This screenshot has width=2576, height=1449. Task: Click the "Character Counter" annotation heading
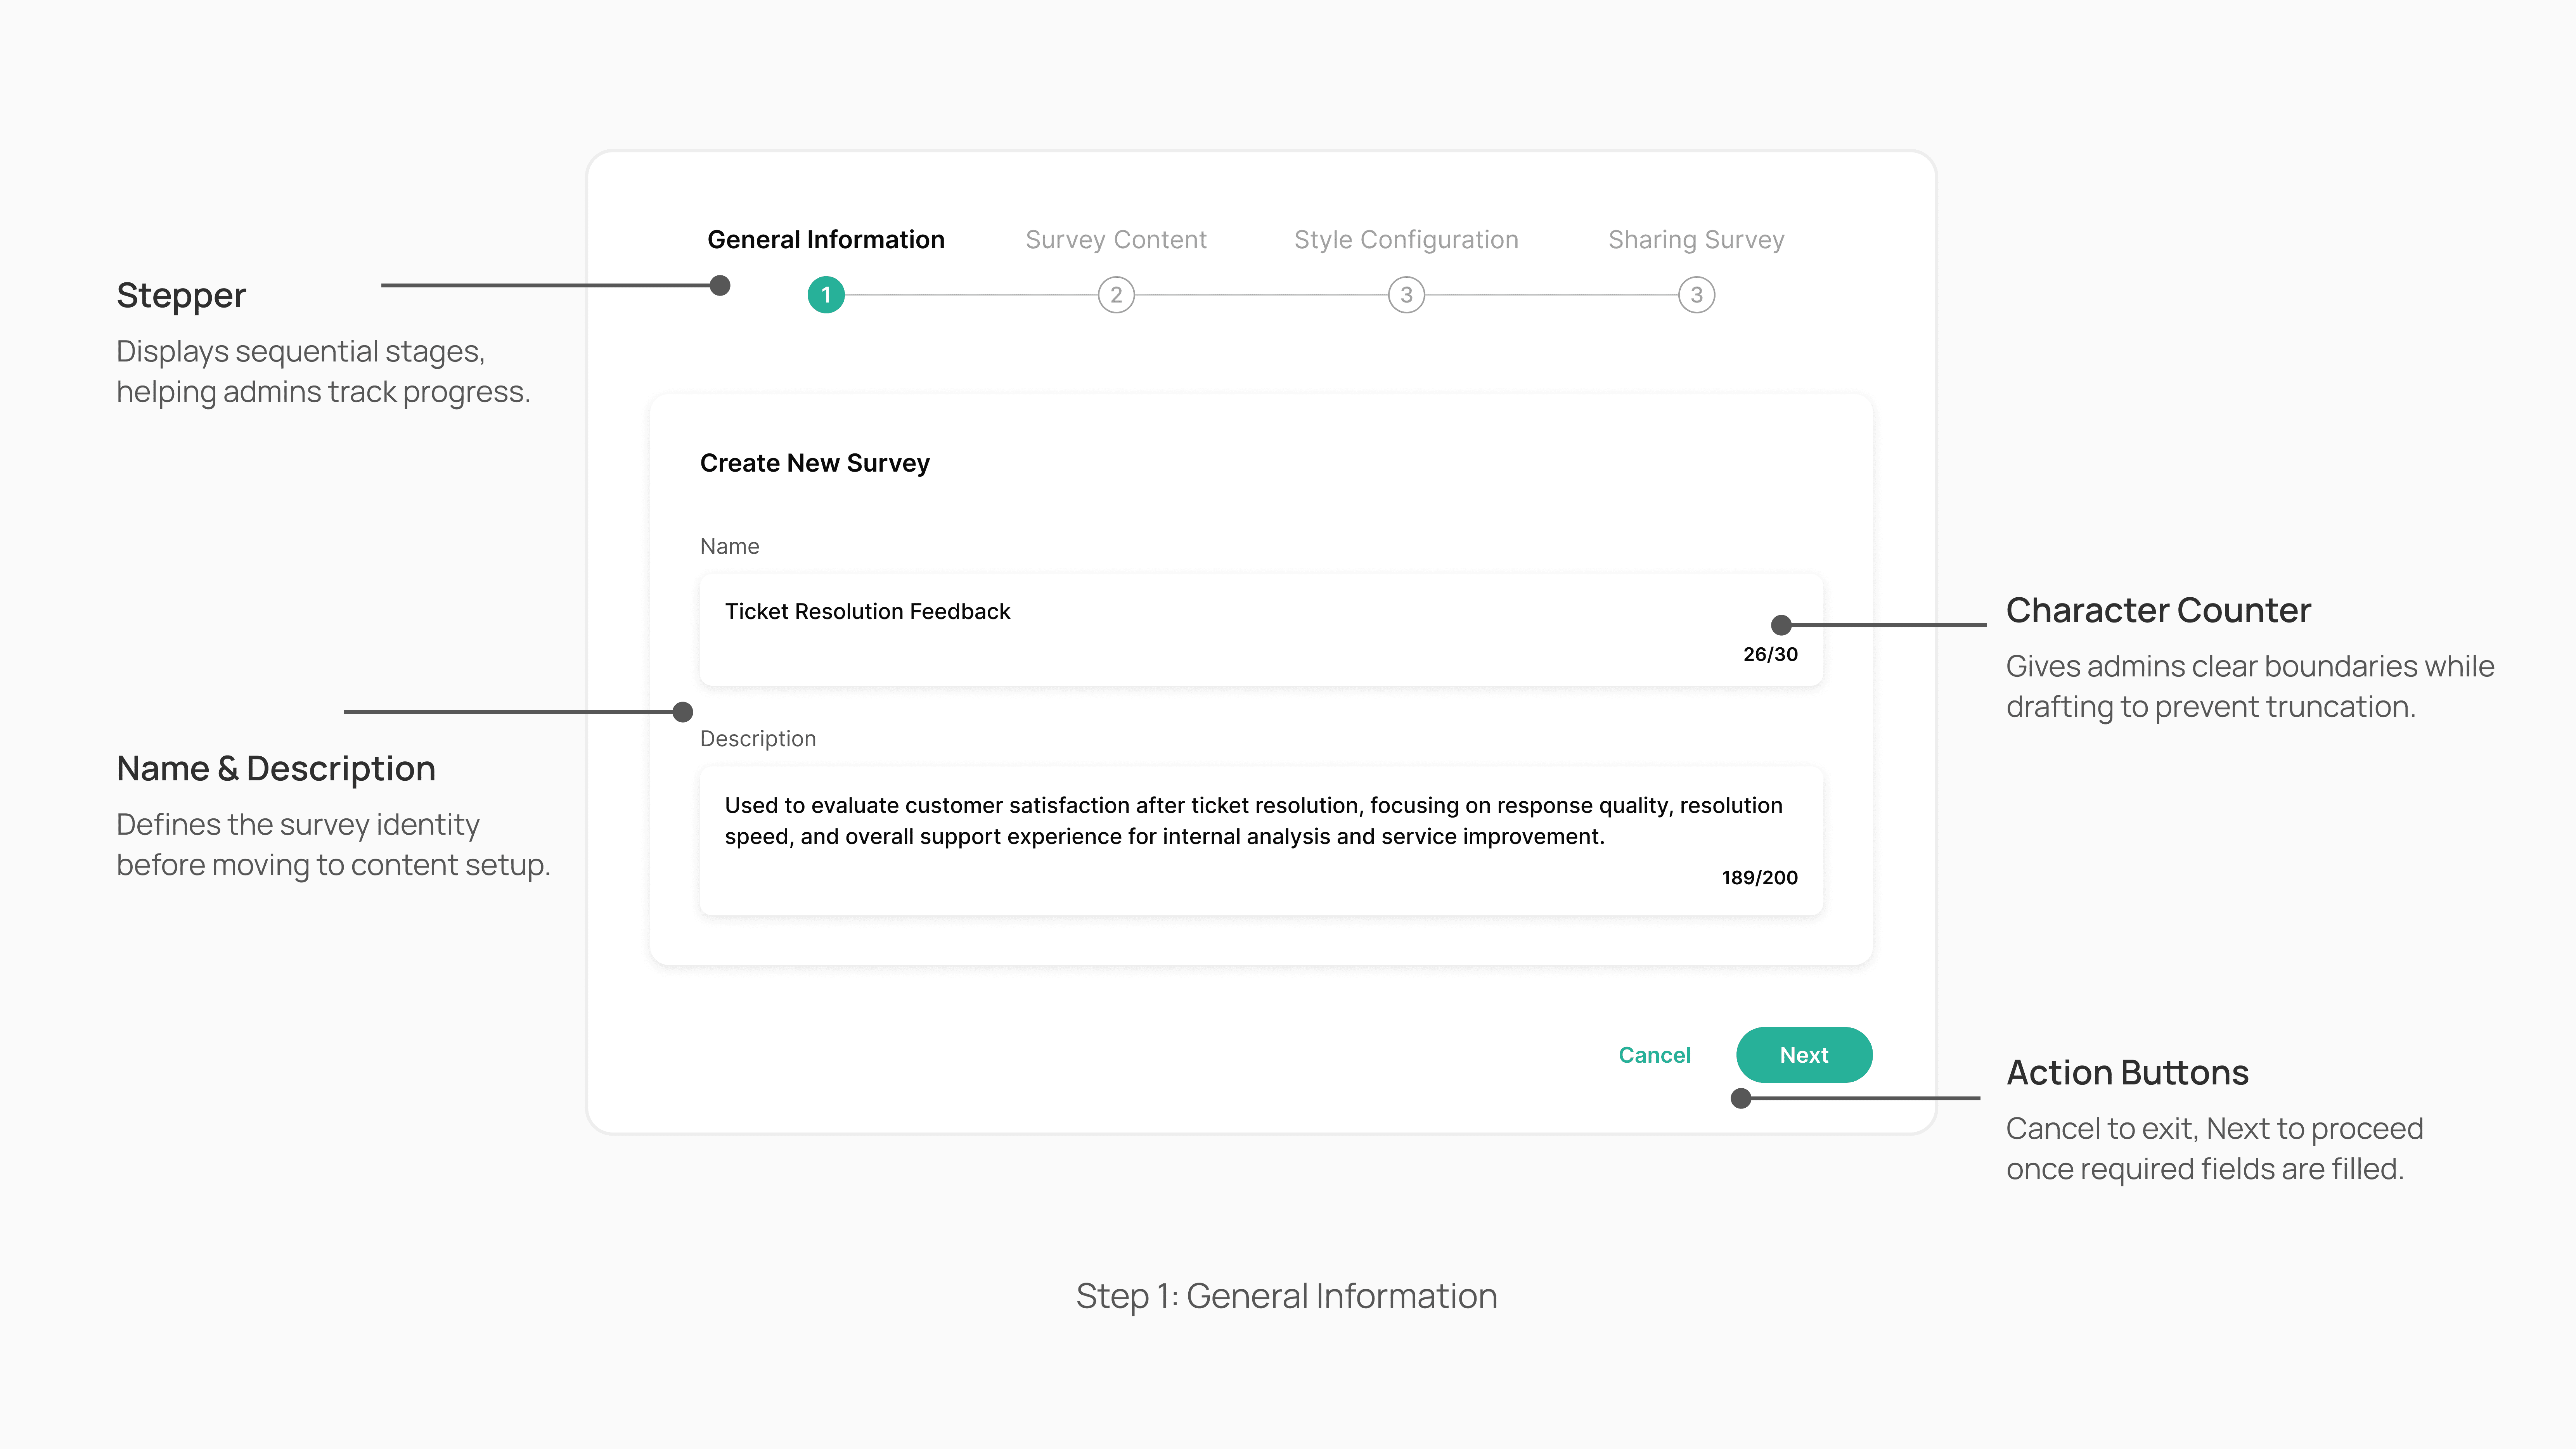click(2158, 610)
